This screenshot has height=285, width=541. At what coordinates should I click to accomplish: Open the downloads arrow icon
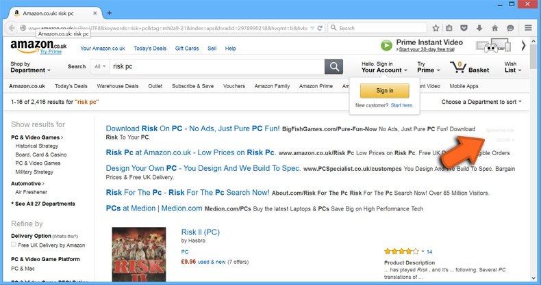(478, 28)
